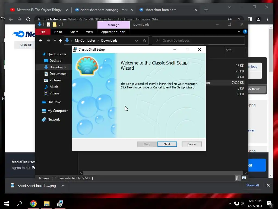The height and width of the screenshot is (209, 278).
Task: Select My Computer in the navigation pane
Action: pos(55,111)
